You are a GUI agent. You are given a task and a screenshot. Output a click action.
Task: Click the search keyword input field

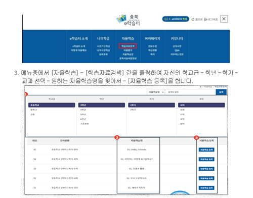pyautogui.click(x=190, y=92)
